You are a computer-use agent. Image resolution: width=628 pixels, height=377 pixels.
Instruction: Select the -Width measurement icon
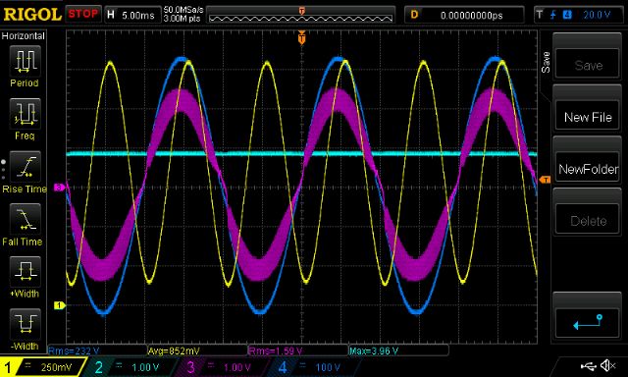pos(25,324)
